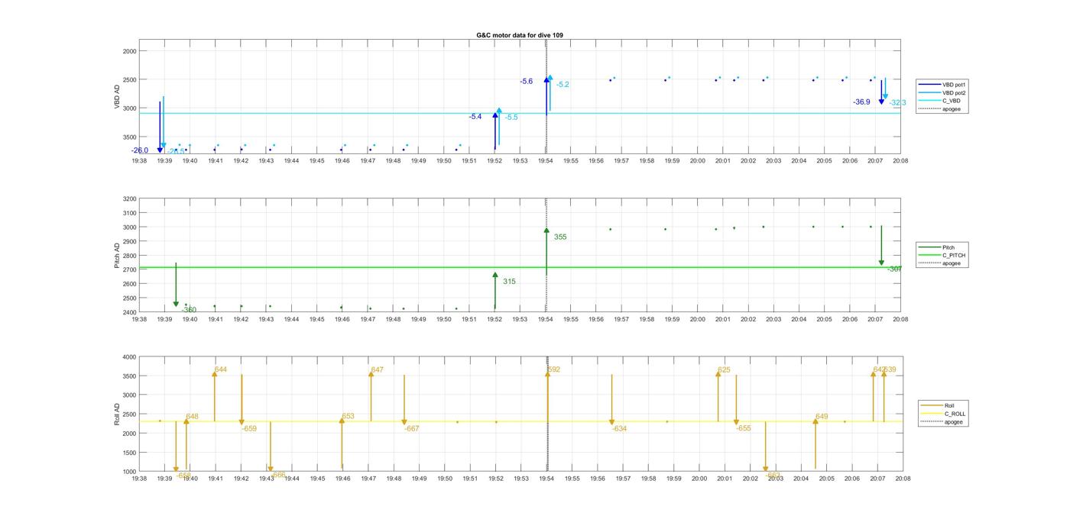Click the "19:54" time tick under the VBD plot
Image resolution: width=1070 pixels, height=529 pixels.
coord(546,161)
